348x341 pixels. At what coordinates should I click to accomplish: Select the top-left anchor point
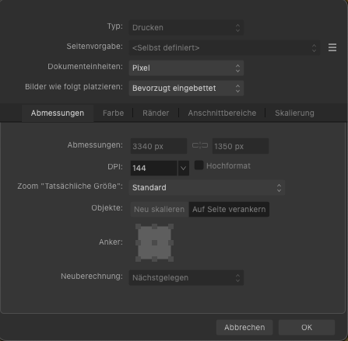coord(138,227)
